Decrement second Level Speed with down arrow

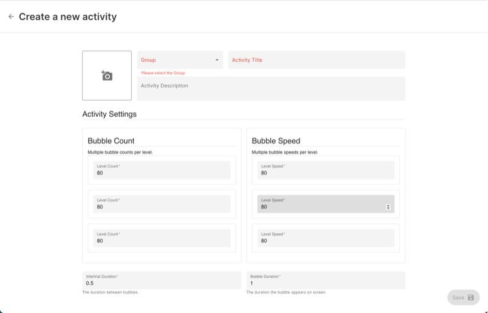(389, 209)
